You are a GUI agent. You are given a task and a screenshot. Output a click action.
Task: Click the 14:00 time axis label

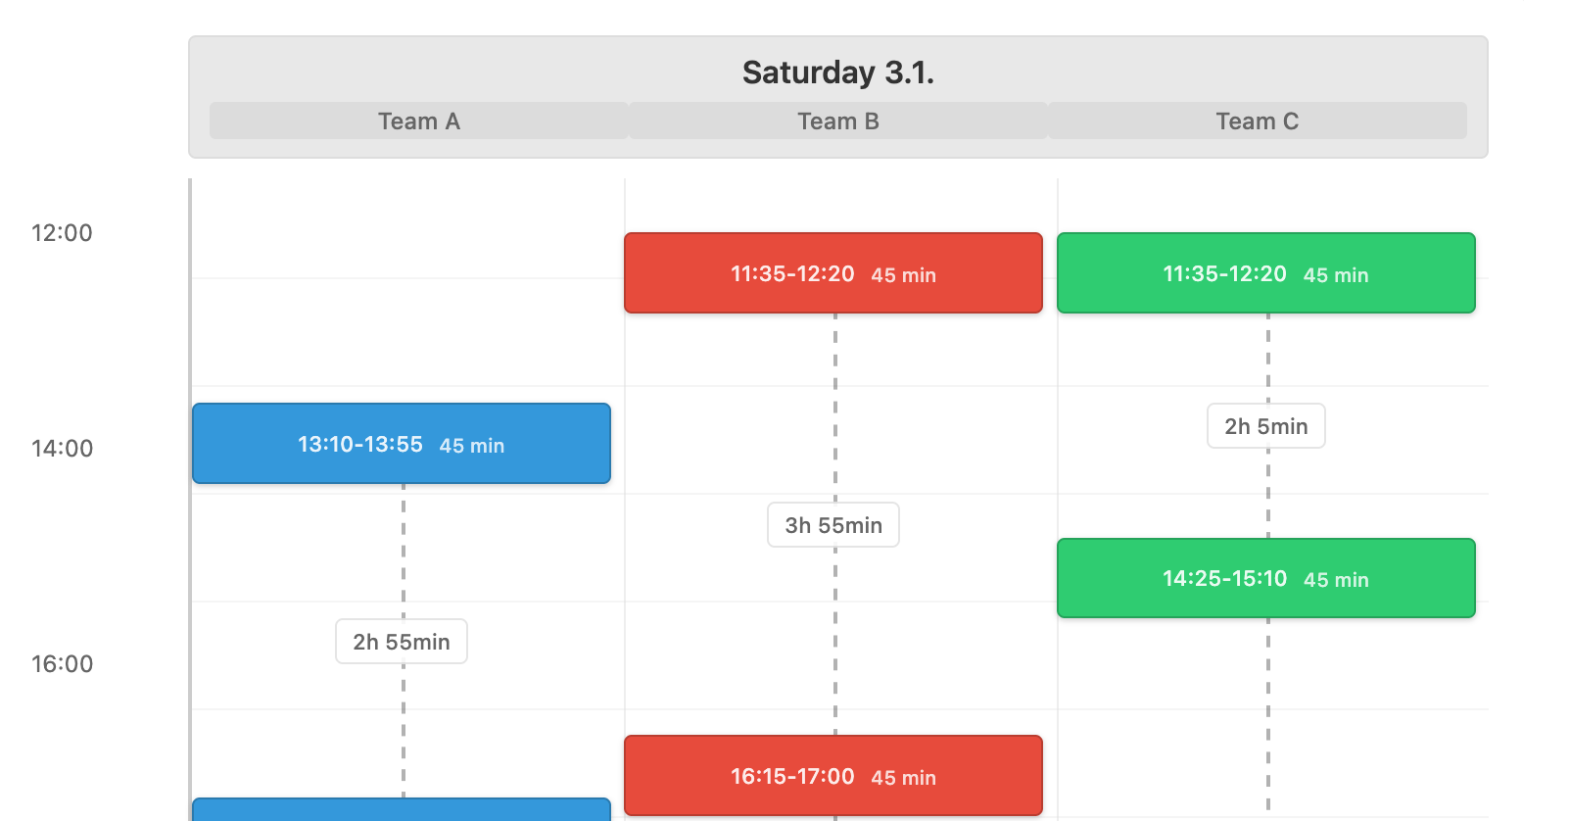(x=62, y=449)
